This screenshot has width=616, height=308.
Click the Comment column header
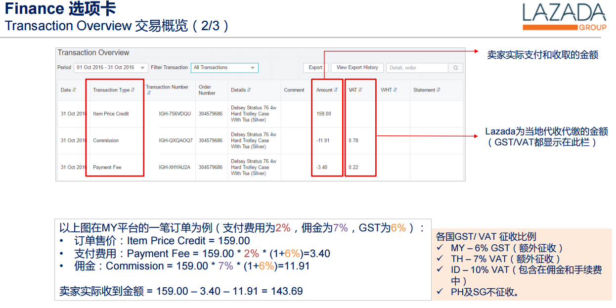[294, 90]
